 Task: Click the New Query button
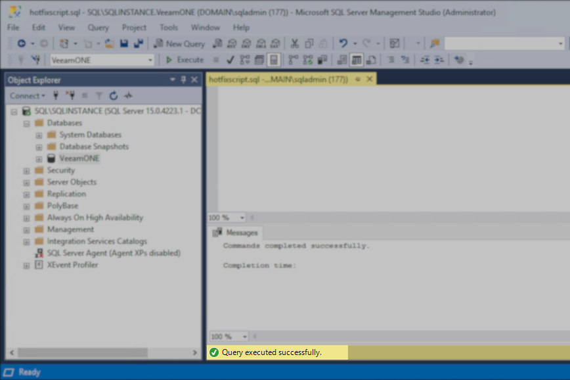tap(179, 43)
